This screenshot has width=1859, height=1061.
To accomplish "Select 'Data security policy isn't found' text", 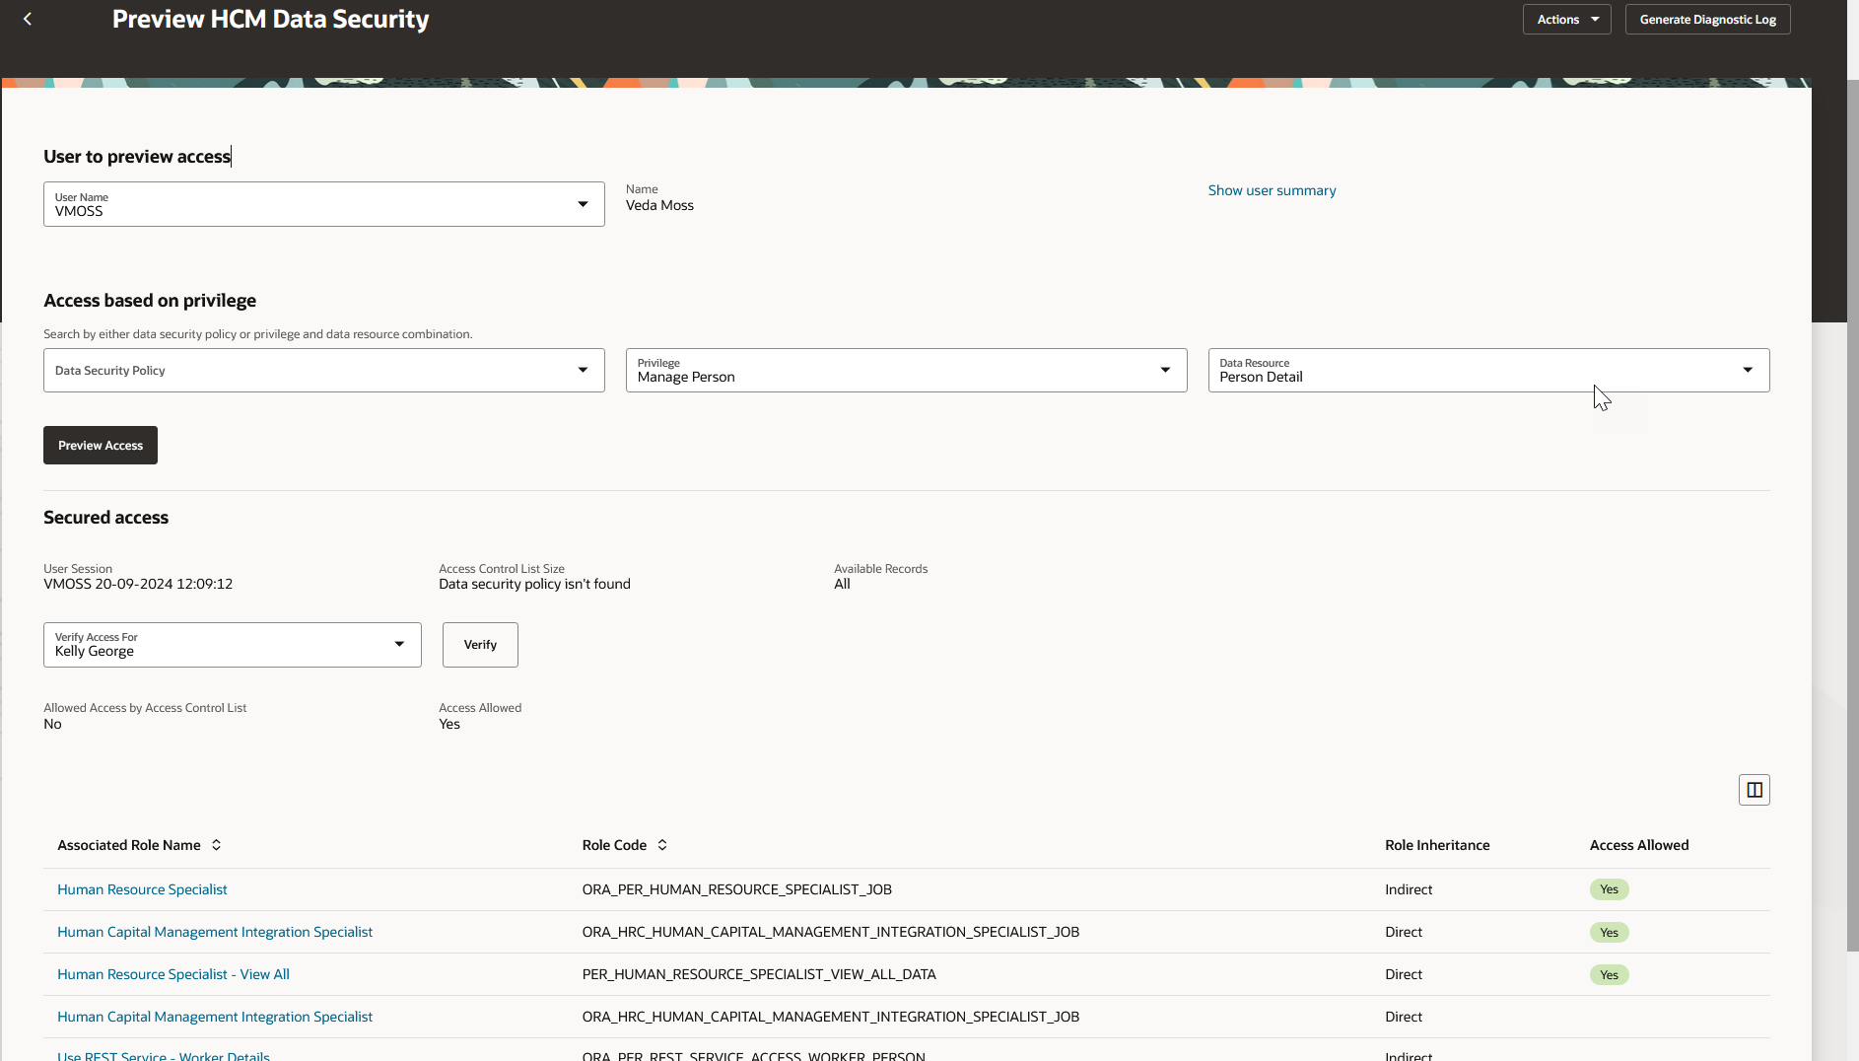I will click(534, 584).
